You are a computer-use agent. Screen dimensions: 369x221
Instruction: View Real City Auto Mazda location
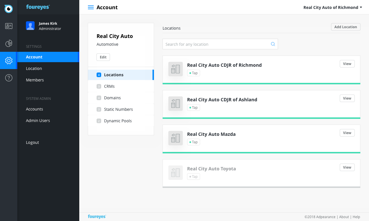(347, 133)
